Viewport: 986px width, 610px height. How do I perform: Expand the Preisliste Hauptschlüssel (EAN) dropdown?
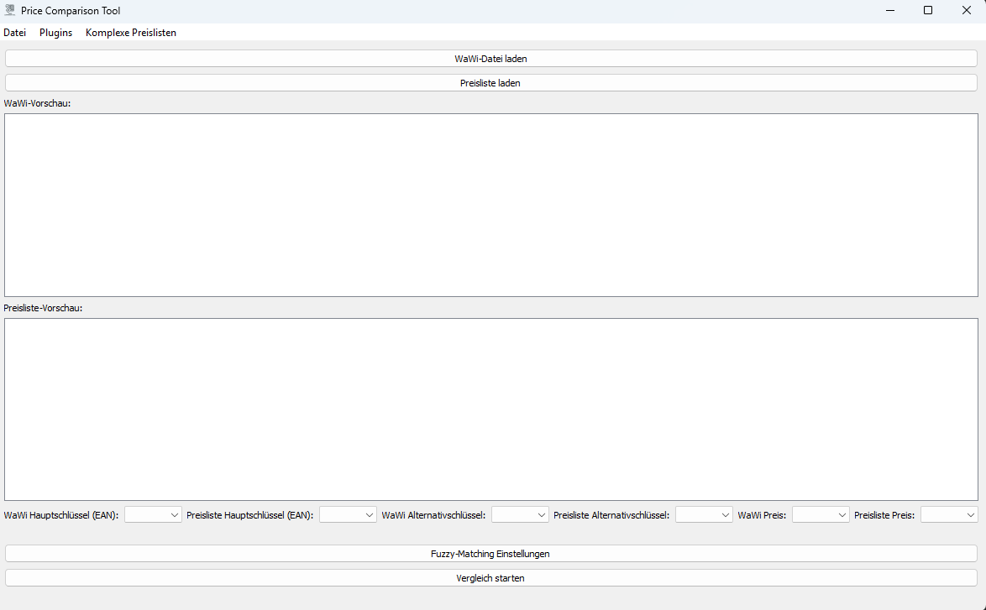coord(348,514)
